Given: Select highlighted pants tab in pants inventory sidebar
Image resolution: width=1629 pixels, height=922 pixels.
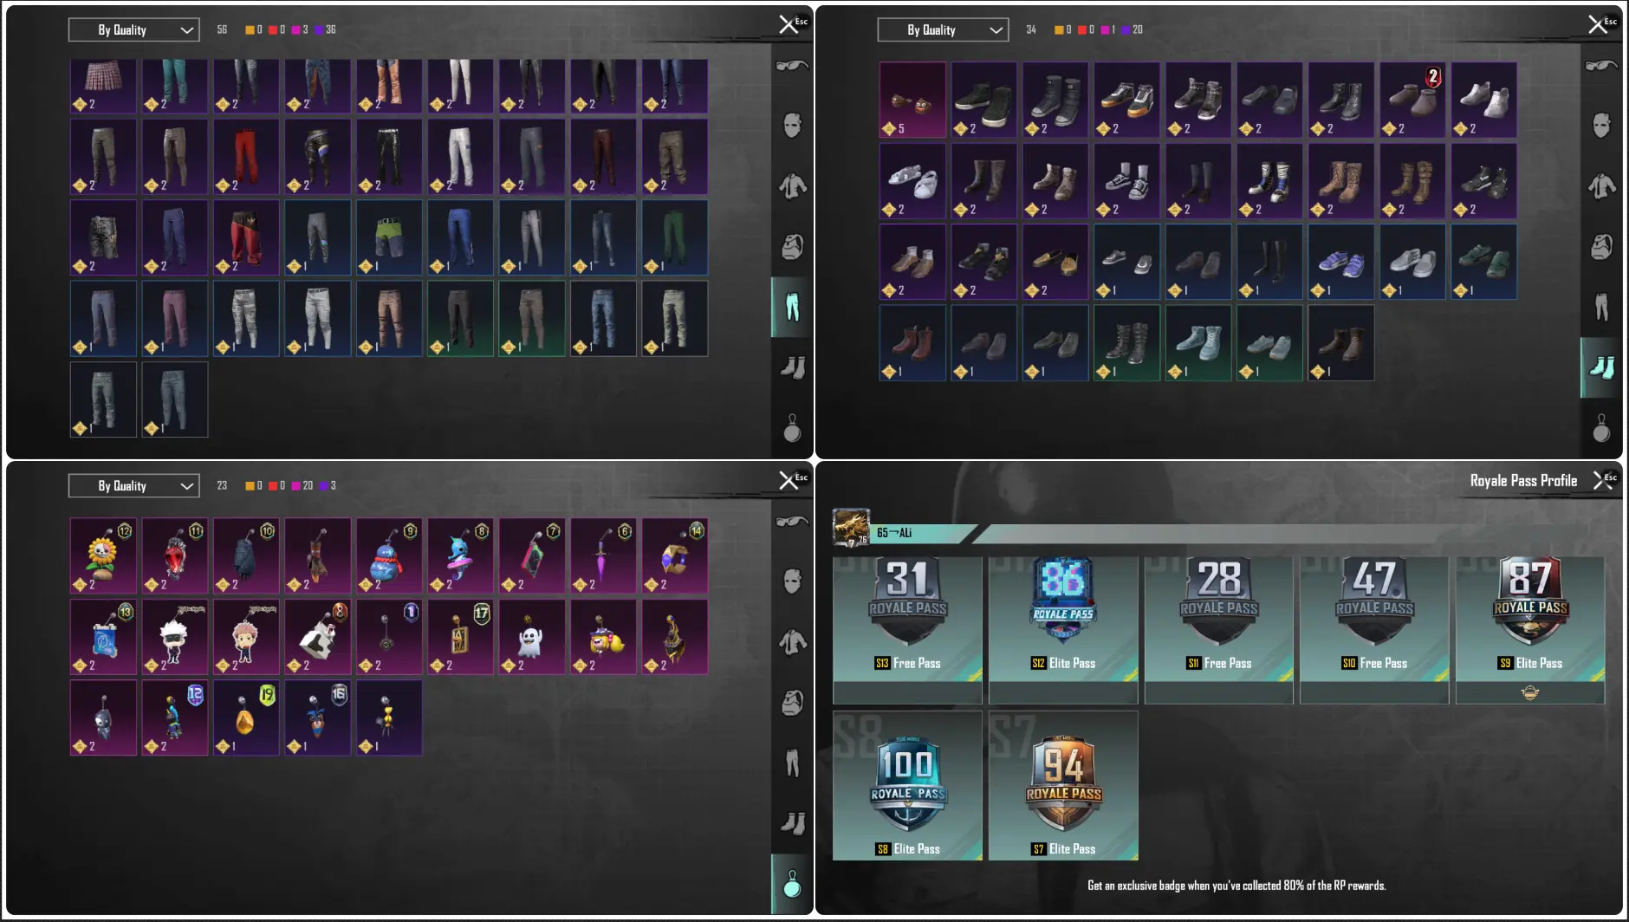Looking at the screenshot, I should (792, 307).
